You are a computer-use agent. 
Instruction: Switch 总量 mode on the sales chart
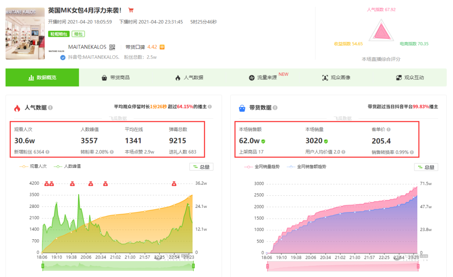click(x=426, y=167)
